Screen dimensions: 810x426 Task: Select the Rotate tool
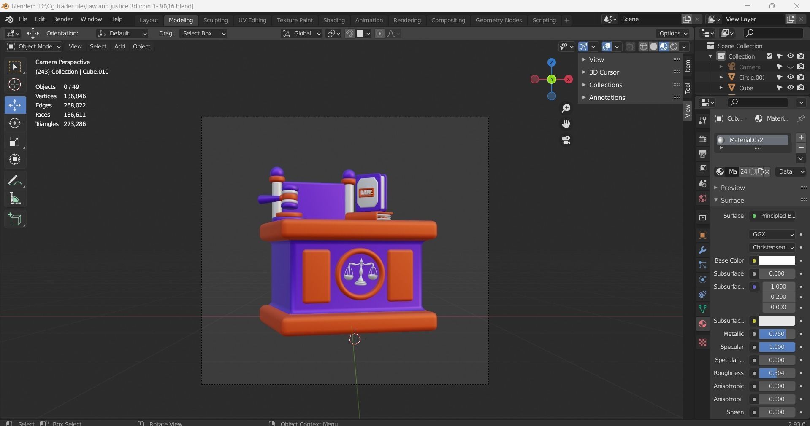click(15, 123)
